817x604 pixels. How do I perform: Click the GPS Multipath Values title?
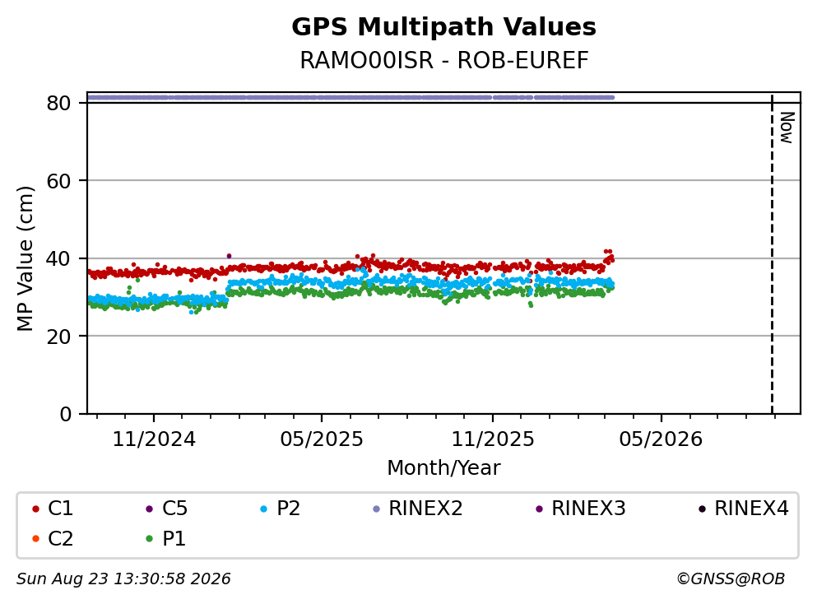point(444,26)
